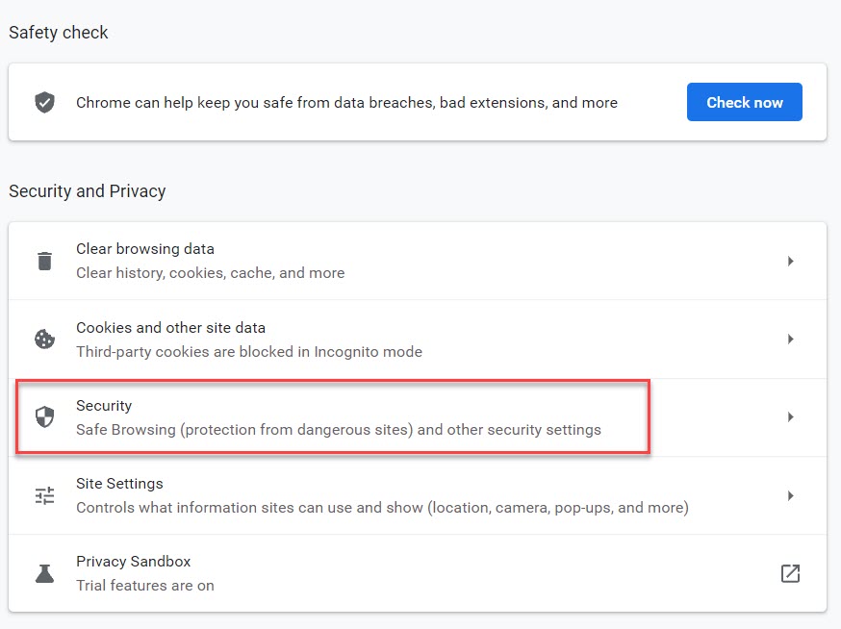Select the Security title text
This screenshot has width=841, height=629.
coord(104,406)
